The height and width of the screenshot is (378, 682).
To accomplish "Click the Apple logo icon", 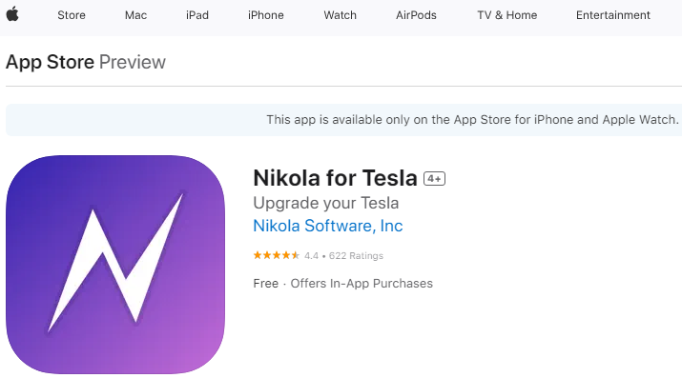I will tap(12, 14).
